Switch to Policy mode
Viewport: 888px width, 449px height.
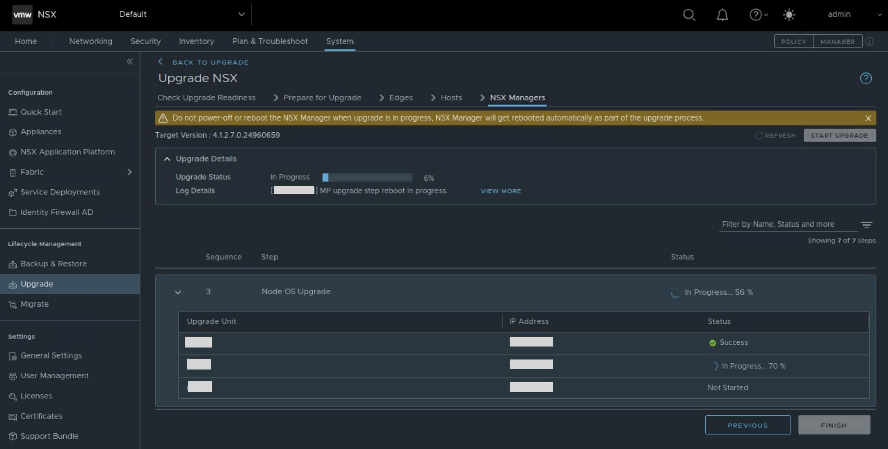tap(793, 41)
